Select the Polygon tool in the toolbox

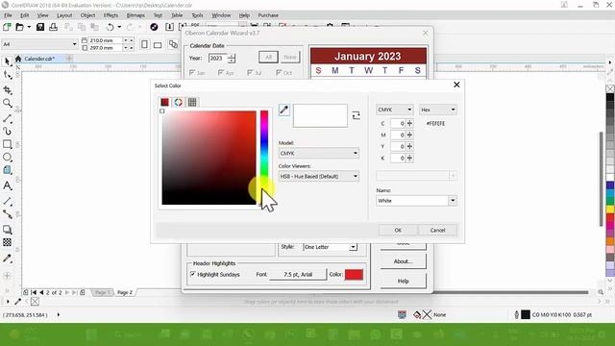[x=7, y=170]
